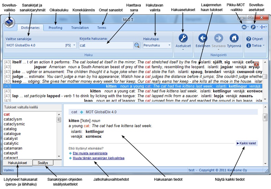This screenshot has width=271, height=189.
Task: Open the MOT application menu orb
Action: (x=9, y=22)
